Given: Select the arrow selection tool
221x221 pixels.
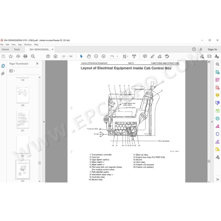Looking at the screenshot, I should pos(81,57).
